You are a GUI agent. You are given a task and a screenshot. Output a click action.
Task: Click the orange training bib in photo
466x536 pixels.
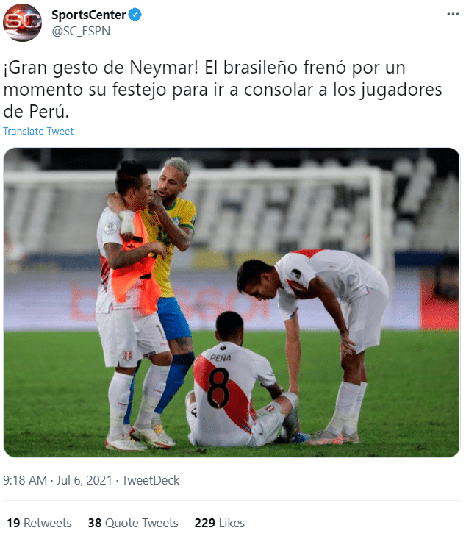[x=137, y=263]
